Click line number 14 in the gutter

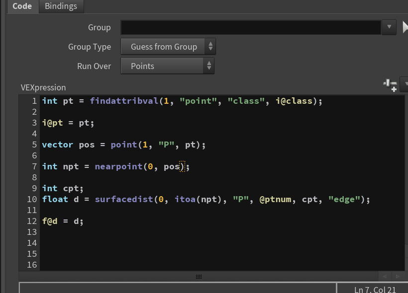[32, 243]
